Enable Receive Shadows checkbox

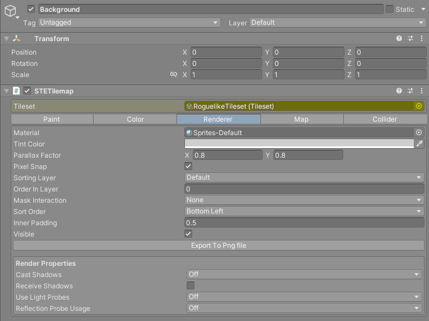(191, 286)
